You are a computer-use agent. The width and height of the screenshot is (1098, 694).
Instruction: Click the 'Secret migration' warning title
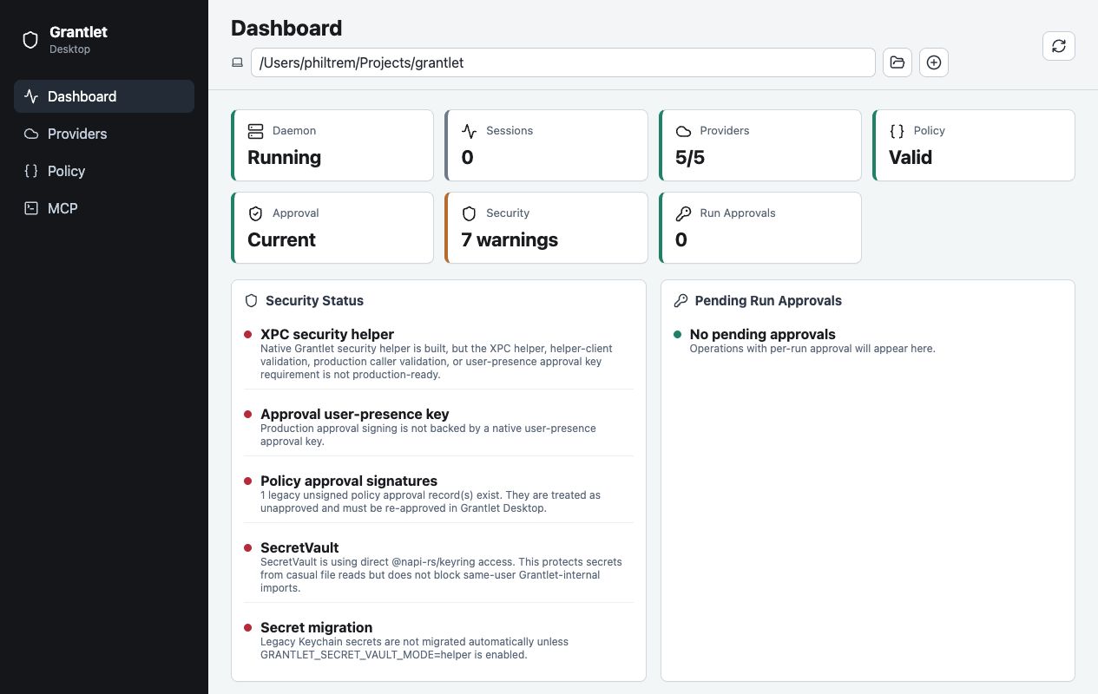(317, 627)
